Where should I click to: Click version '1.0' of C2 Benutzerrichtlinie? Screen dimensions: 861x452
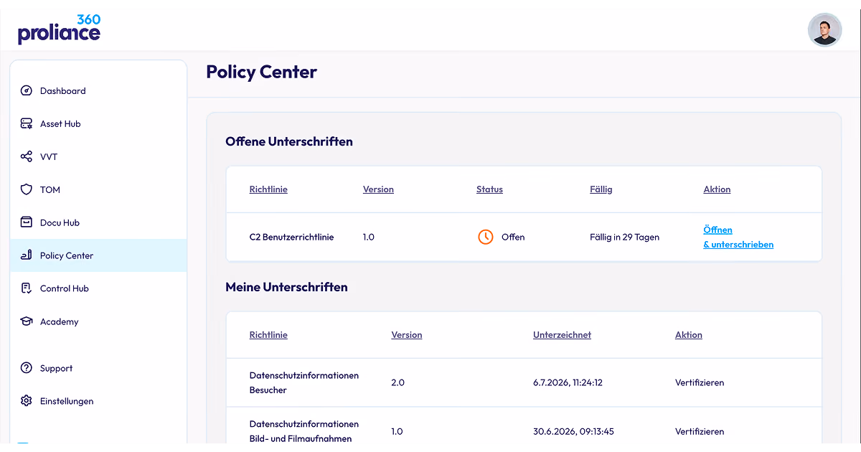[369, 237]
